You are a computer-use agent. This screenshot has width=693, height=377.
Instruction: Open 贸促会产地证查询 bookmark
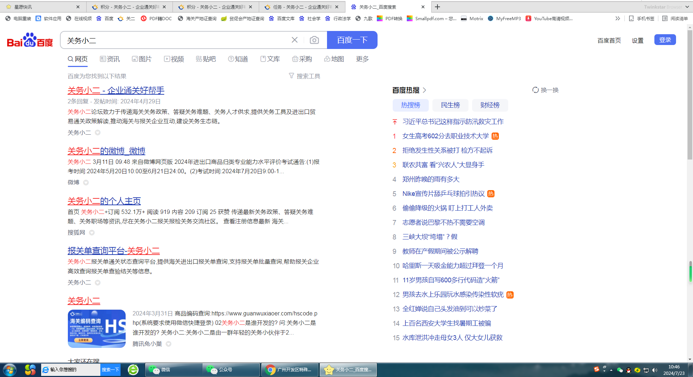pyautogui.click(x=243, y=18)
